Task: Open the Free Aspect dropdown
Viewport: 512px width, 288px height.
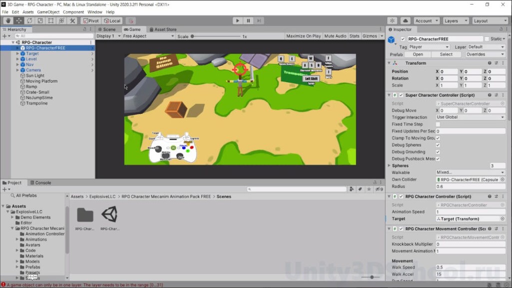Action: coord(148,36)
